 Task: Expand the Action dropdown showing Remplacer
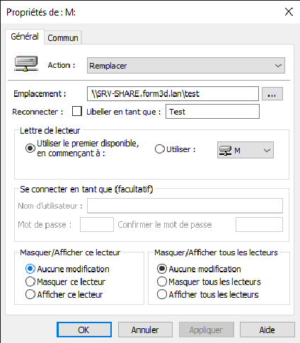tap(186, 66)
